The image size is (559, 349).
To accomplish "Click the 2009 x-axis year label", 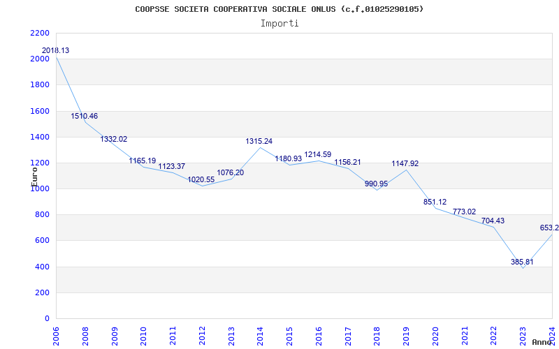I will [x=115, y=336].
